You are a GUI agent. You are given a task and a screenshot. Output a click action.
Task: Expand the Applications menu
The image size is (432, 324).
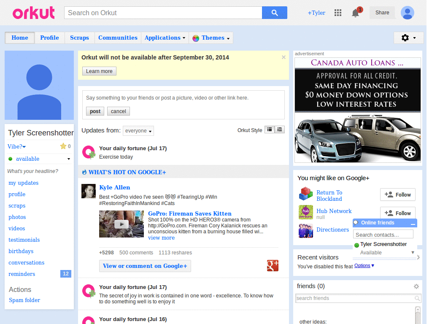coord(165,38)
